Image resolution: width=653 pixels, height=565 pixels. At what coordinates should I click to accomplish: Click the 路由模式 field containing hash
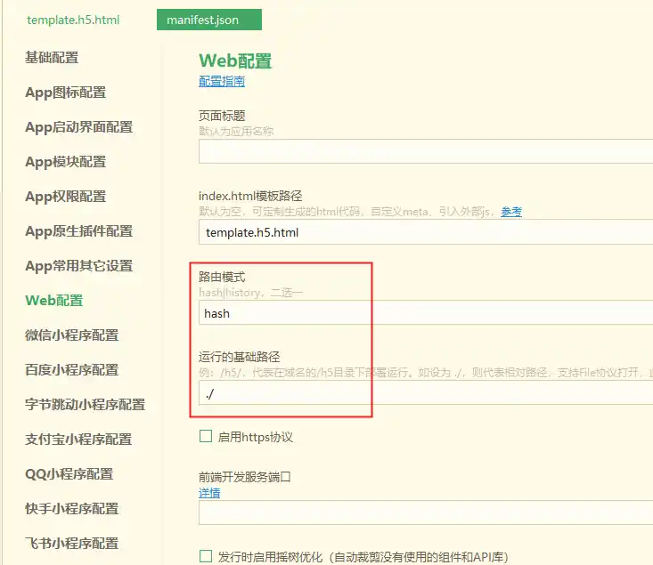[x=425, y=313]
